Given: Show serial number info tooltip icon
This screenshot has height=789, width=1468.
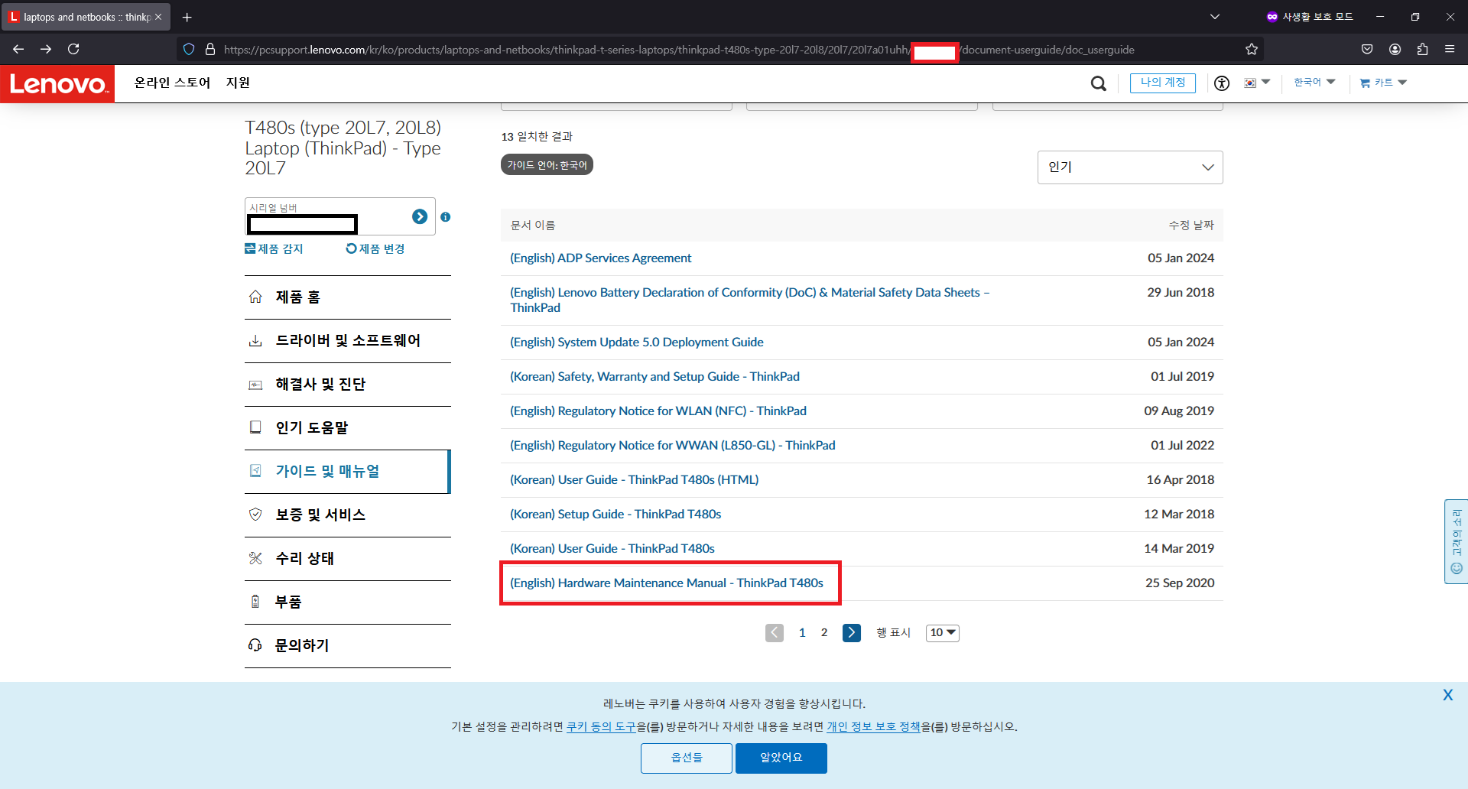Looking at the screenshot, I should click(446, 217).
